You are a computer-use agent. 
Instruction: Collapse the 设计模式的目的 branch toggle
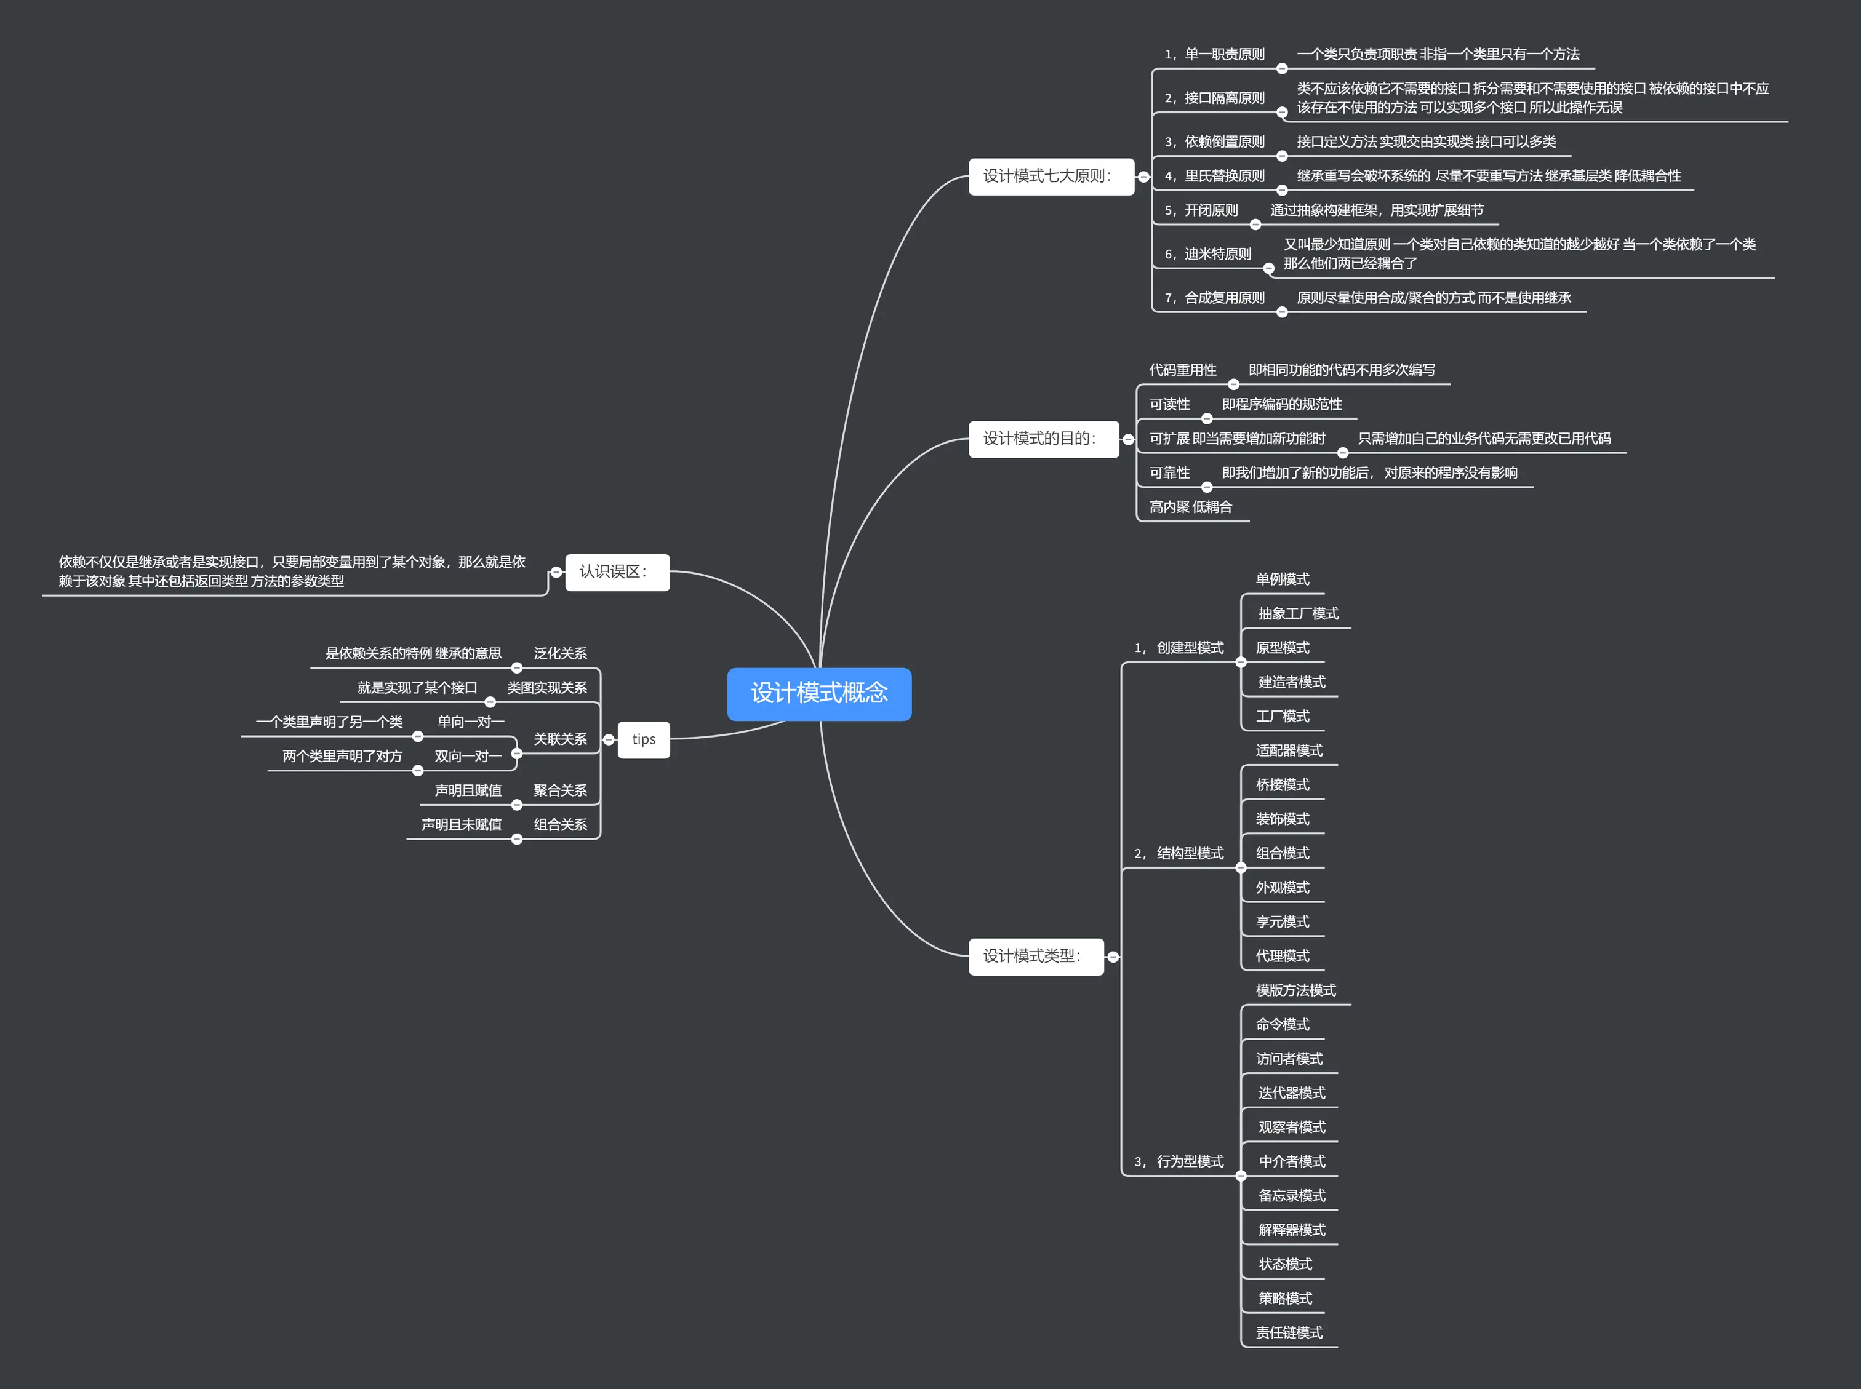[x=1127, y=440]
